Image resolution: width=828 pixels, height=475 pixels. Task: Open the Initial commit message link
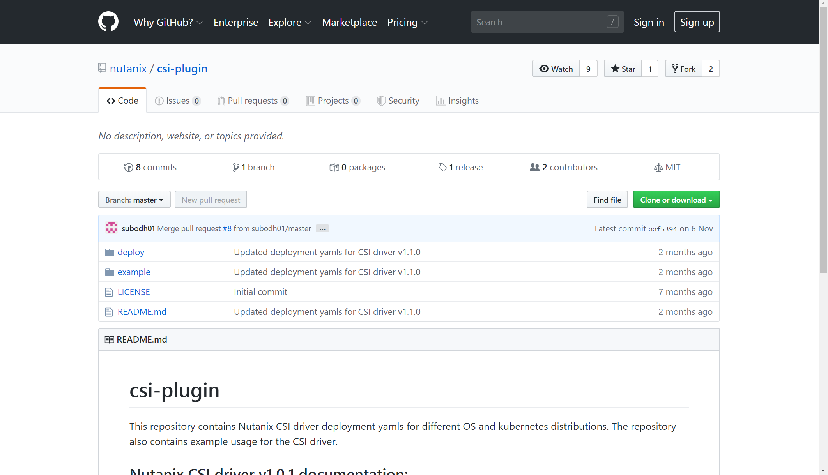pyautogui.click(x=260, y=292)
